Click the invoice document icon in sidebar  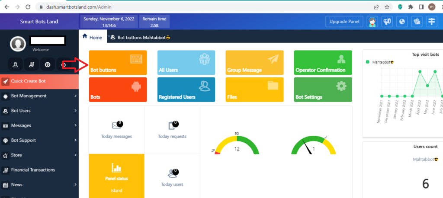[x=32, y=64]
